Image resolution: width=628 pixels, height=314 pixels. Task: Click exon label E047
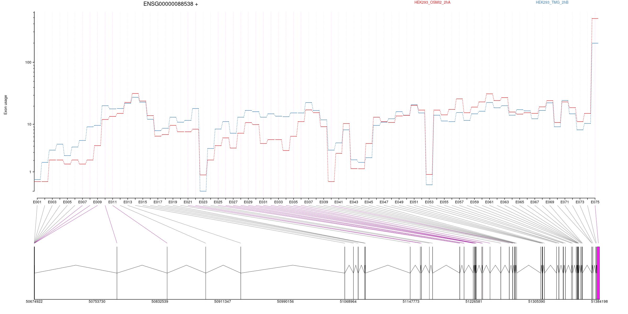[384, 202]
